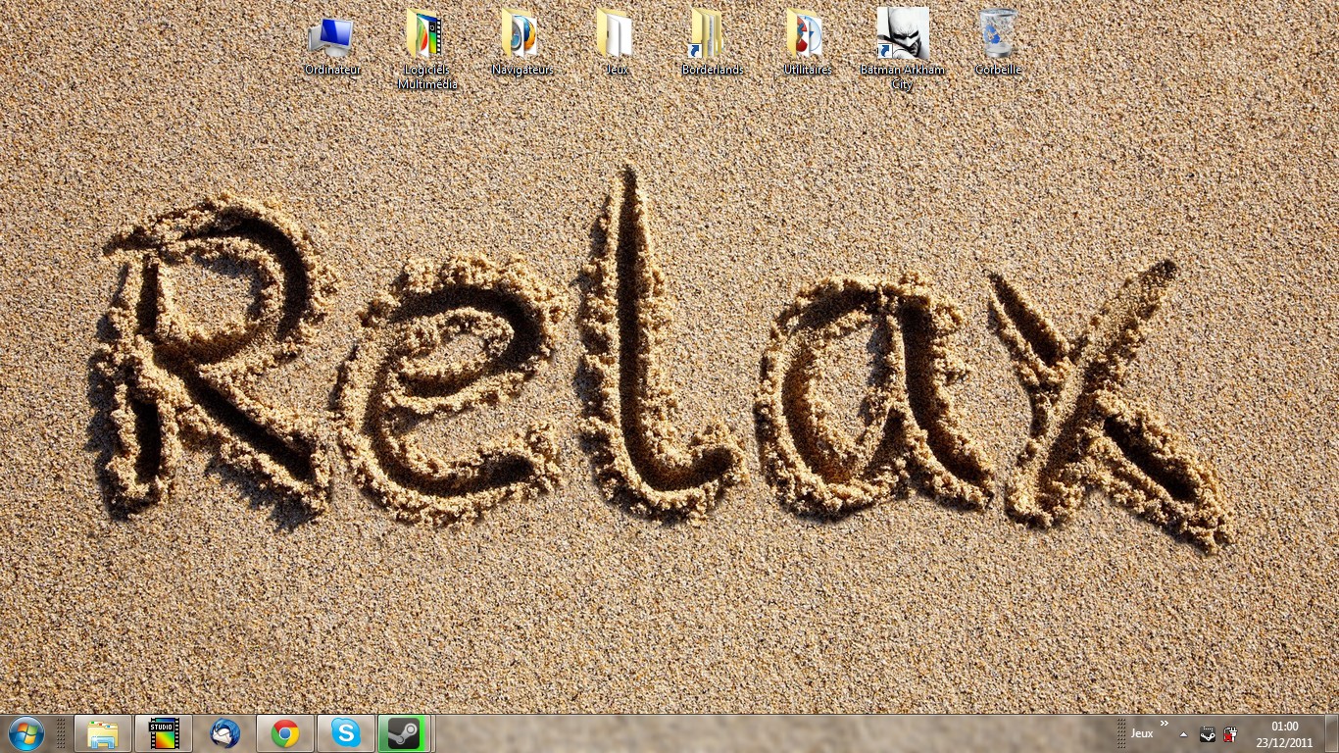Launch the Borderlands shortcut
This screenshot has height=753, width=1339.
712,37
